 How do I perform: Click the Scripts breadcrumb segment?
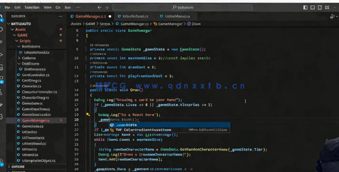click(105, 24)
